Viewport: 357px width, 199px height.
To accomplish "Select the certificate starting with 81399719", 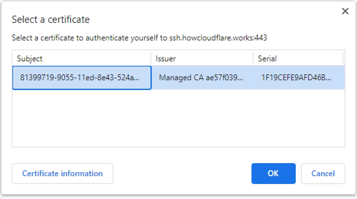I will pyautogui.click(x=81, y=78).
